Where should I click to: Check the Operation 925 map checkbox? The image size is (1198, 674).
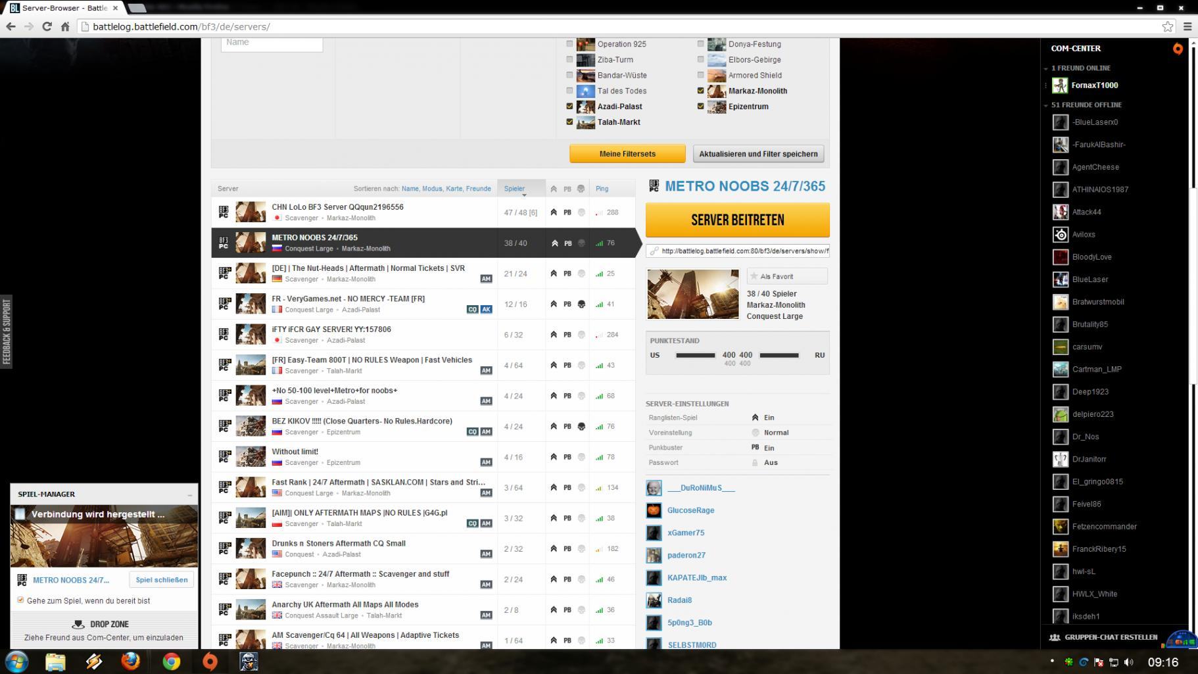[x=569, y=44]
